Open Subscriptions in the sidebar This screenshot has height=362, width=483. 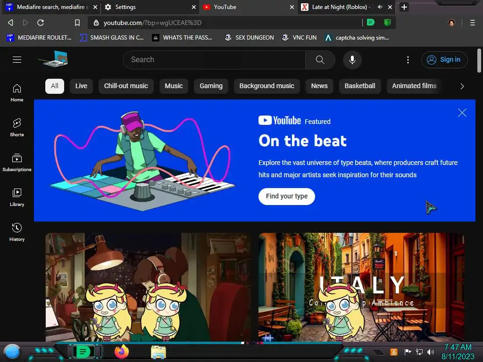point(17,163)
